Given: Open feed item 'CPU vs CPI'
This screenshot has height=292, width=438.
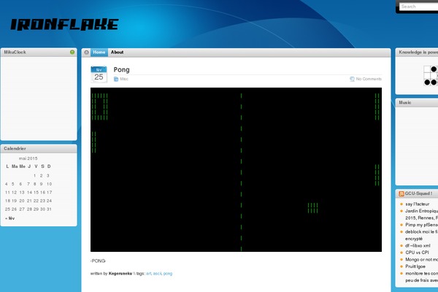Looking at the screenshot, I should click(417, 253).
